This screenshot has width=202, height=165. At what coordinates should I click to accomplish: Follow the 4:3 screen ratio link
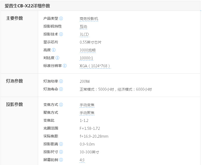click(82, 160)
